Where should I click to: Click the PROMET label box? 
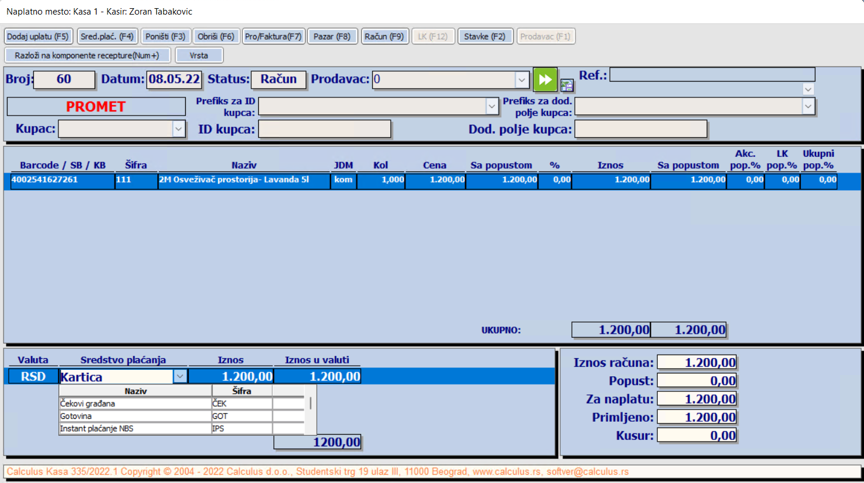click(x=96, y=107)
